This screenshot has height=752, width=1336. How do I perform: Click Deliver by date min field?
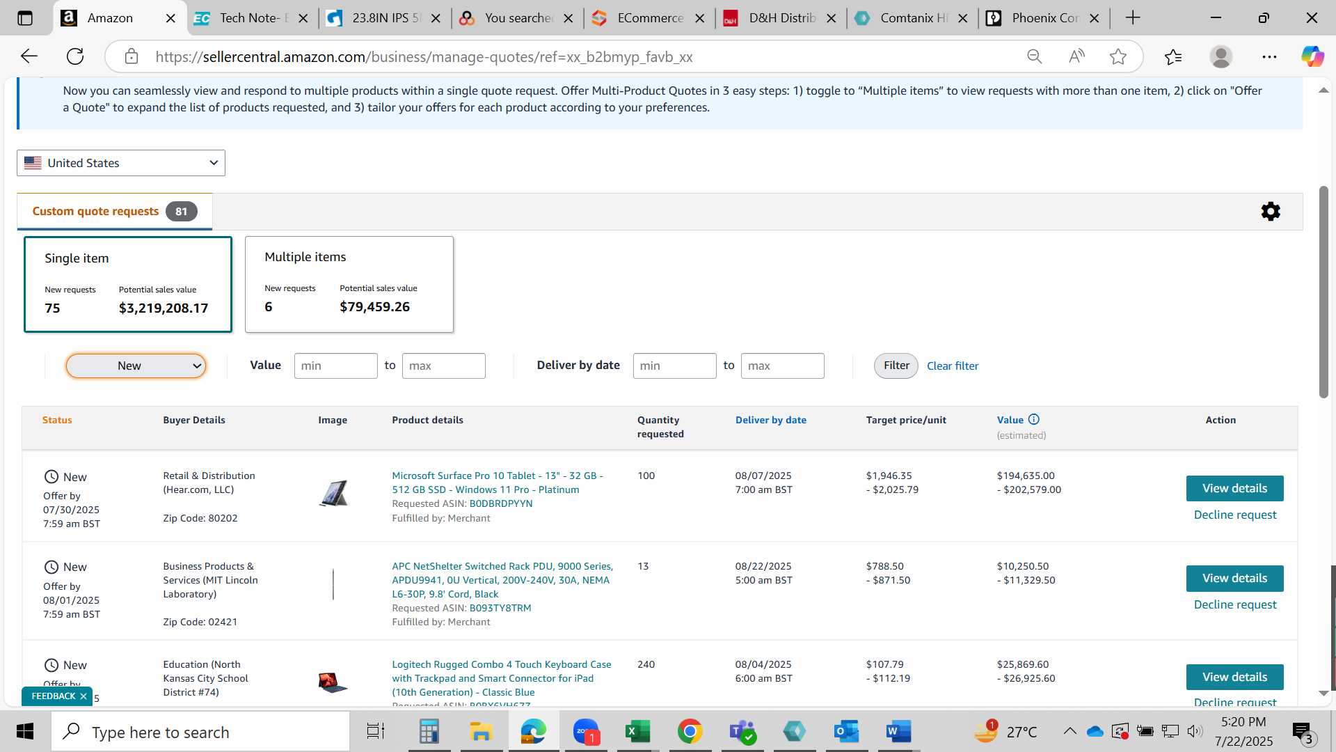pyautogui.click(x=675, y=366)
